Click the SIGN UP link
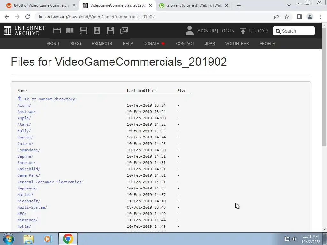The width and height of the screenshot is (327, 245). coord(207,31)
